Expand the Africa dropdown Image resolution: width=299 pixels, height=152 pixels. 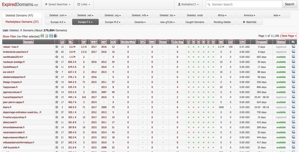click(x=222, y=15)
